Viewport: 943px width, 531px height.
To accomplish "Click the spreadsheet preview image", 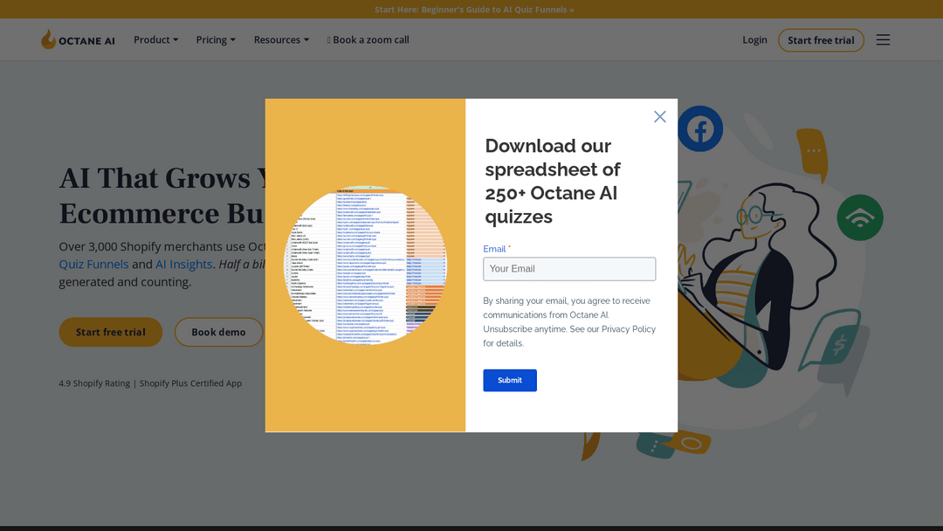I will click(365, 265).
